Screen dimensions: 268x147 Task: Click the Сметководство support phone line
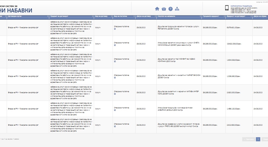(x=243, y=13)
